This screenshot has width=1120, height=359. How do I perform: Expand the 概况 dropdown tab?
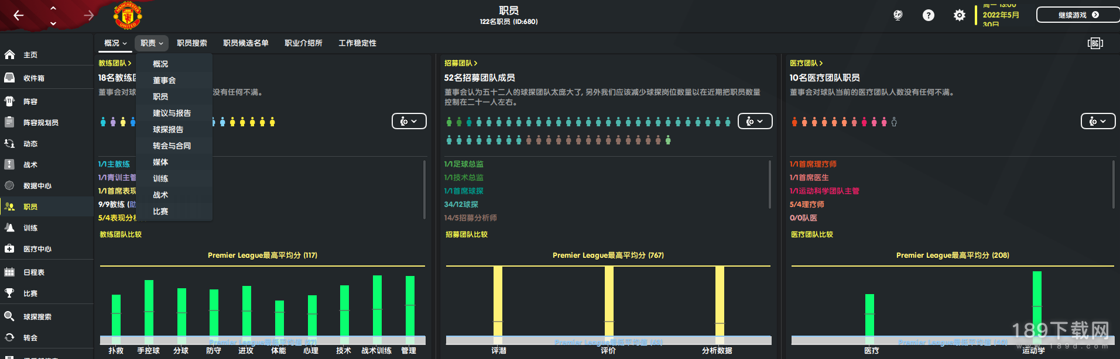coord(115,43)
